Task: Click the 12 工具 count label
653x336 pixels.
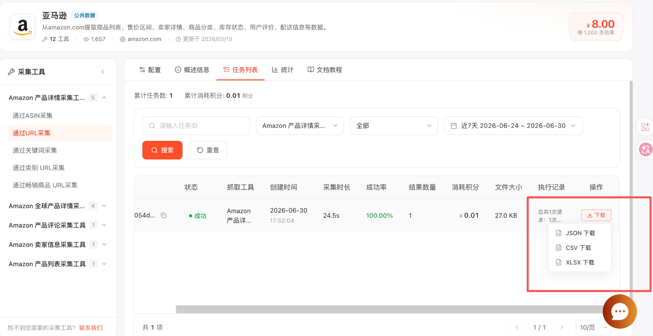Action: coord(56,39)
